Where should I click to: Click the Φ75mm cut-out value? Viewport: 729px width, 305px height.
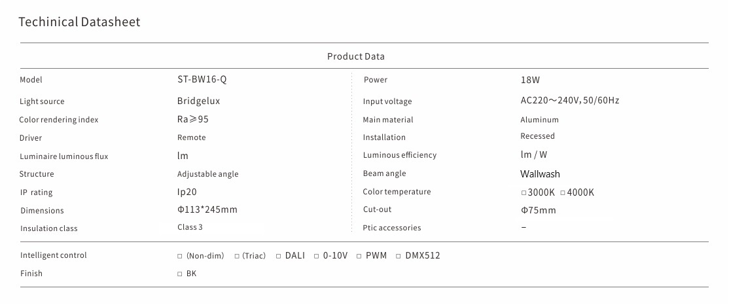point(538,210)
